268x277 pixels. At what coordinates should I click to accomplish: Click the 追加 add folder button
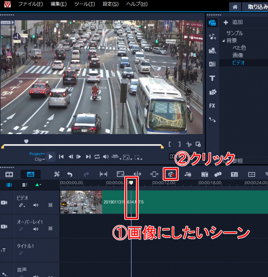233,22
